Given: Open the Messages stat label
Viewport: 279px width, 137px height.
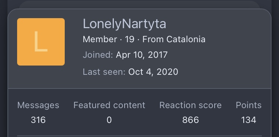Looking at the screenshot, I should point(38,105).
